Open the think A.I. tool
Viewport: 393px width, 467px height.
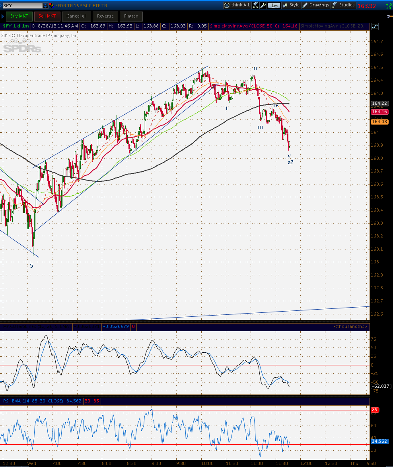[x=237, y=5]
